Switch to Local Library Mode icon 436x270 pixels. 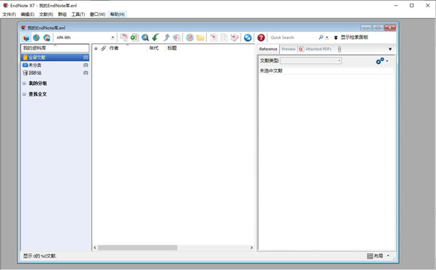(x=26, y=38)
